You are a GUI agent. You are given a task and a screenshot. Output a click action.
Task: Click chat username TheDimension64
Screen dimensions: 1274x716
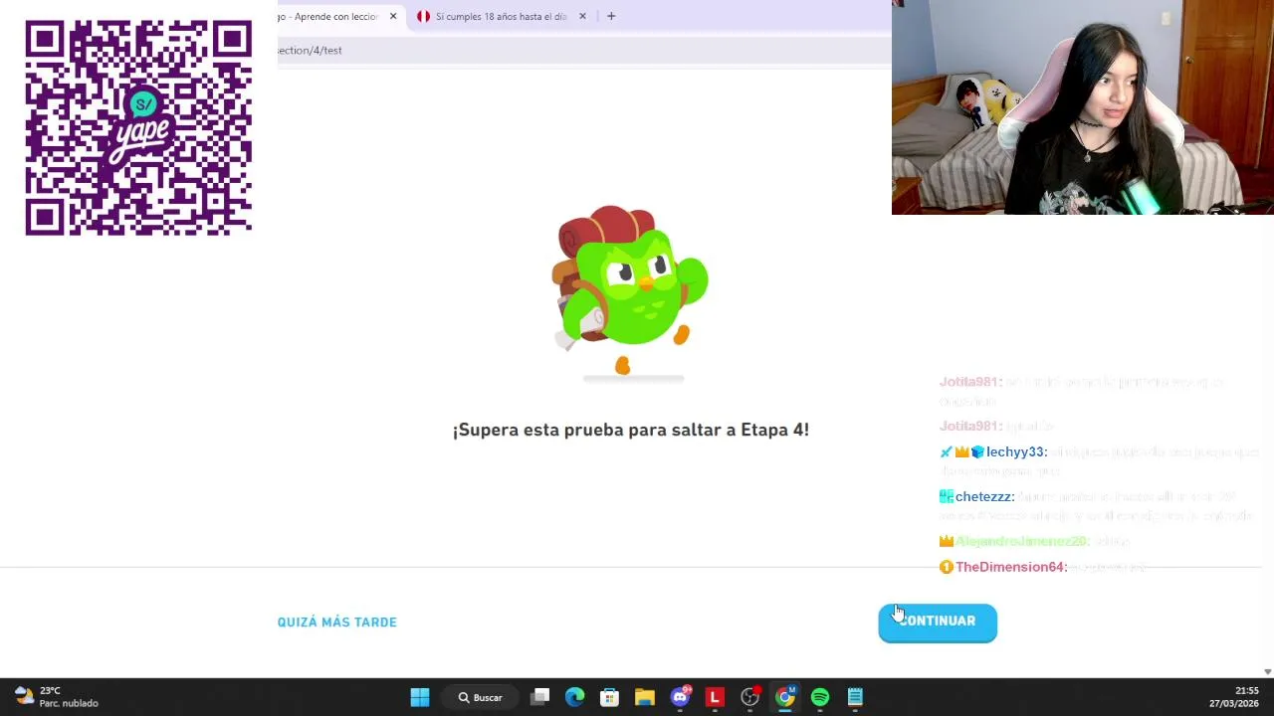1010,567
